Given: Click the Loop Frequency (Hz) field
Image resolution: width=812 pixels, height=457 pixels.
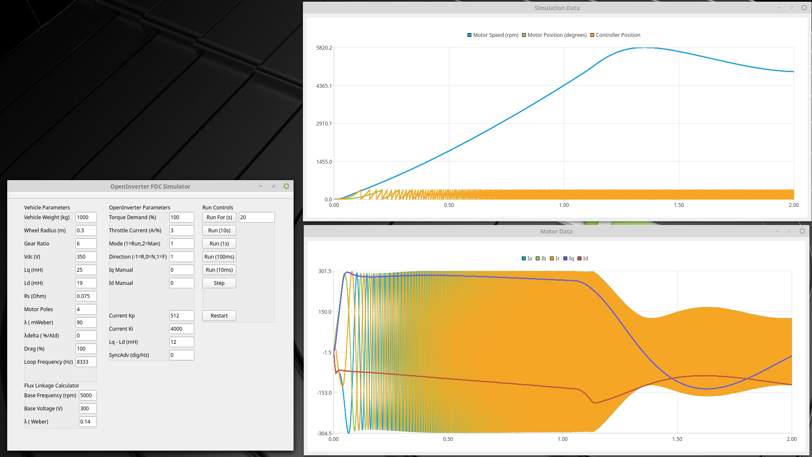Looking at the screenshot, I should [86, 362].
